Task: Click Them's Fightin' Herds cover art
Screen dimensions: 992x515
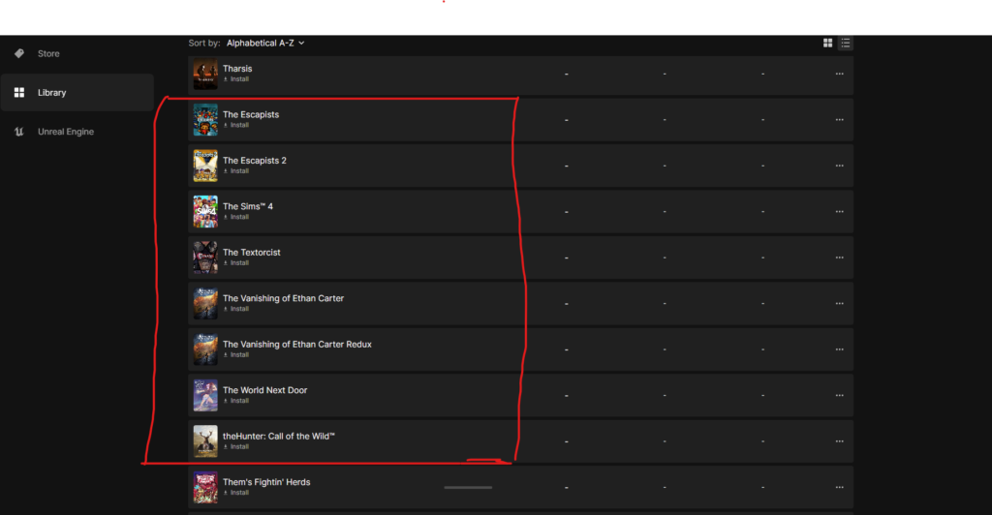Action: 205,487
